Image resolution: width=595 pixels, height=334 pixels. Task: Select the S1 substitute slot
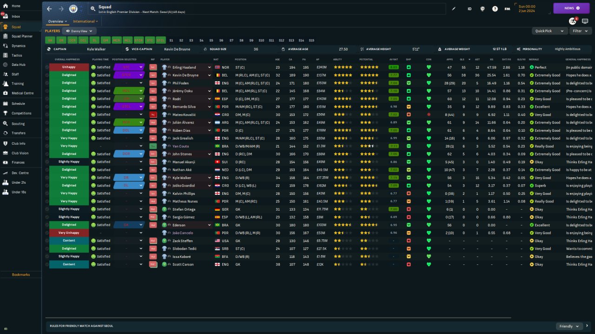(x=172, y=40)
